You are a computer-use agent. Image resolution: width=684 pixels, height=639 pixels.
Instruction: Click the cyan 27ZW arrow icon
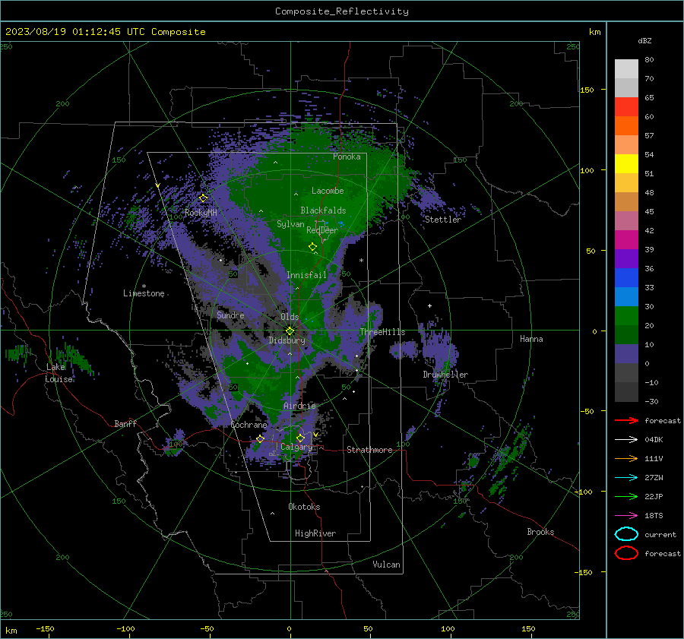pos(626,478)
